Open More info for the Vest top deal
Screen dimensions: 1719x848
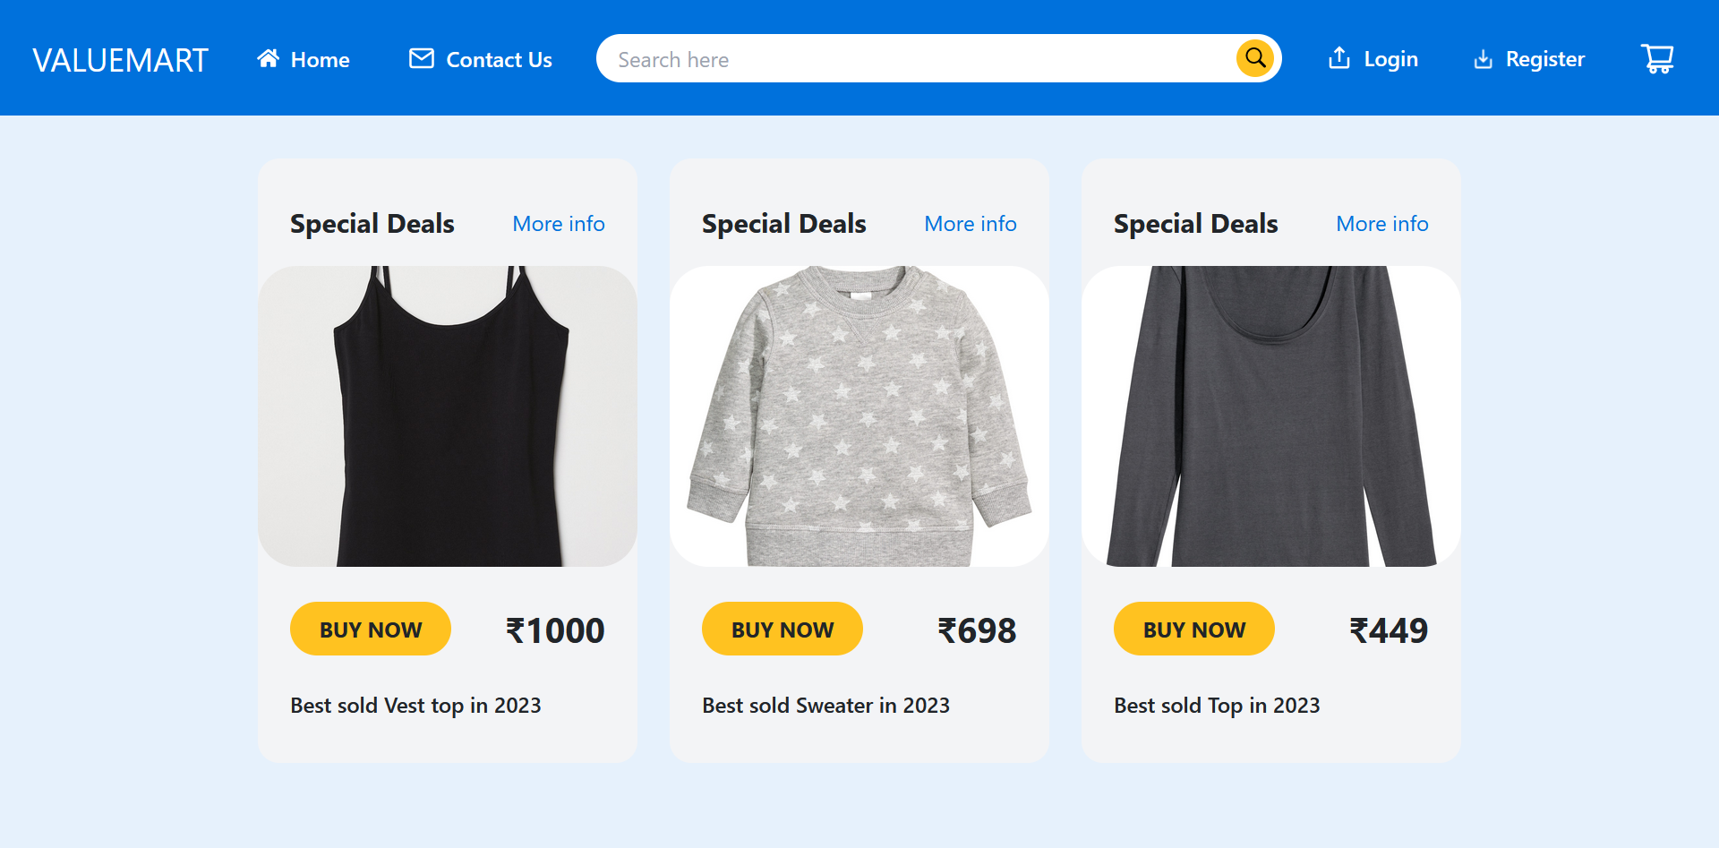(x=558, y=224)
